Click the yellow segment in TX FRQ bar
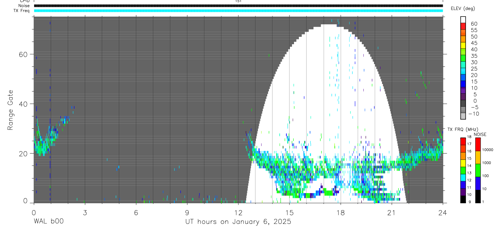The height and width of the screenshot is (230, 498). point(463,163)
